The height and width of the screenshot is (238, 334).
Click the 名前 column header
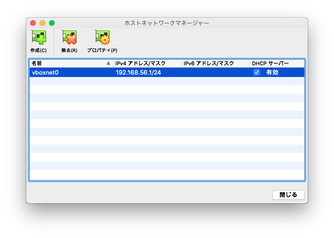37,63
